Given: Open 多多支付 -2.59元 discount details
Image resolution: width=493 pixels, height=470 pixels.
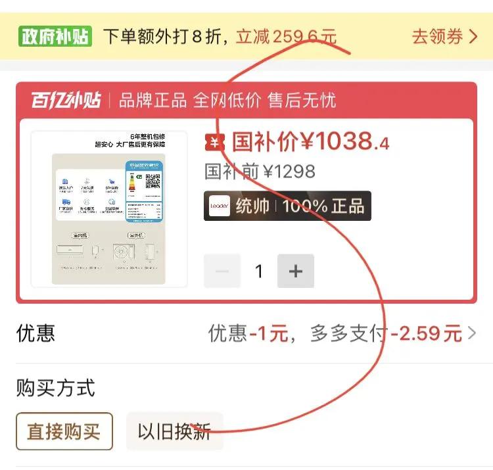Looking at the screenshot, I should (386, 333).
